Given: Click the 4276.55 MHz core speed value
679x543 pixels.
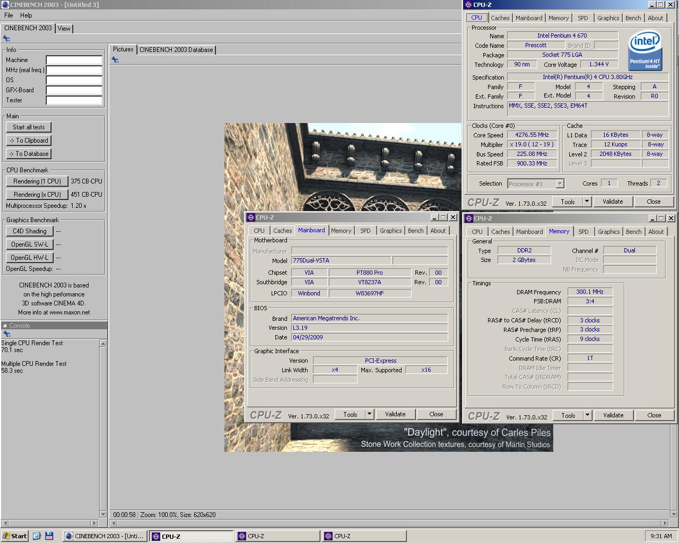Looking at the screenshot, I should pos(532,135).
